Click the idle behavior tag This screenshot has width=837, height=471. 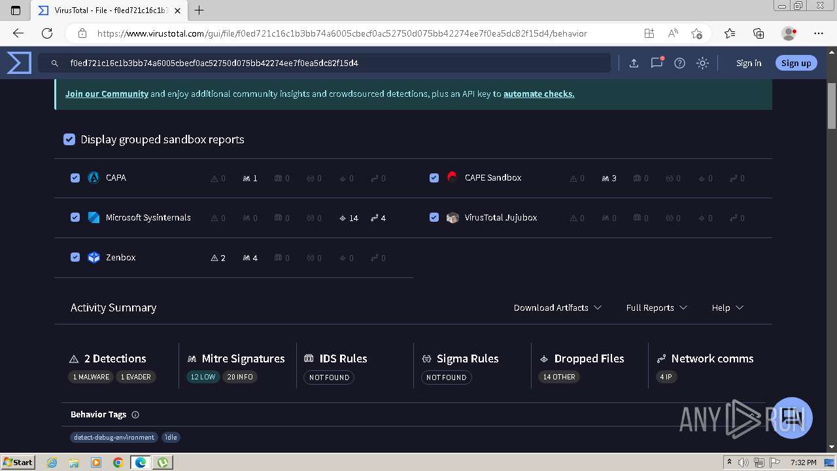171,437
